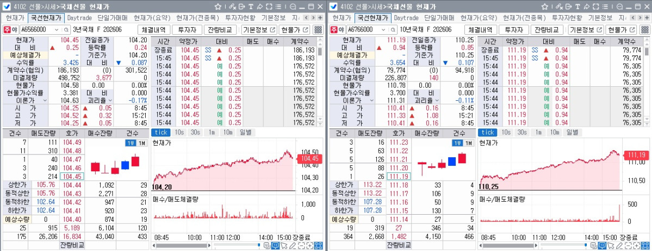
Task: Expand the 이론가 dropdown in left window
Action: coord(45,100)
